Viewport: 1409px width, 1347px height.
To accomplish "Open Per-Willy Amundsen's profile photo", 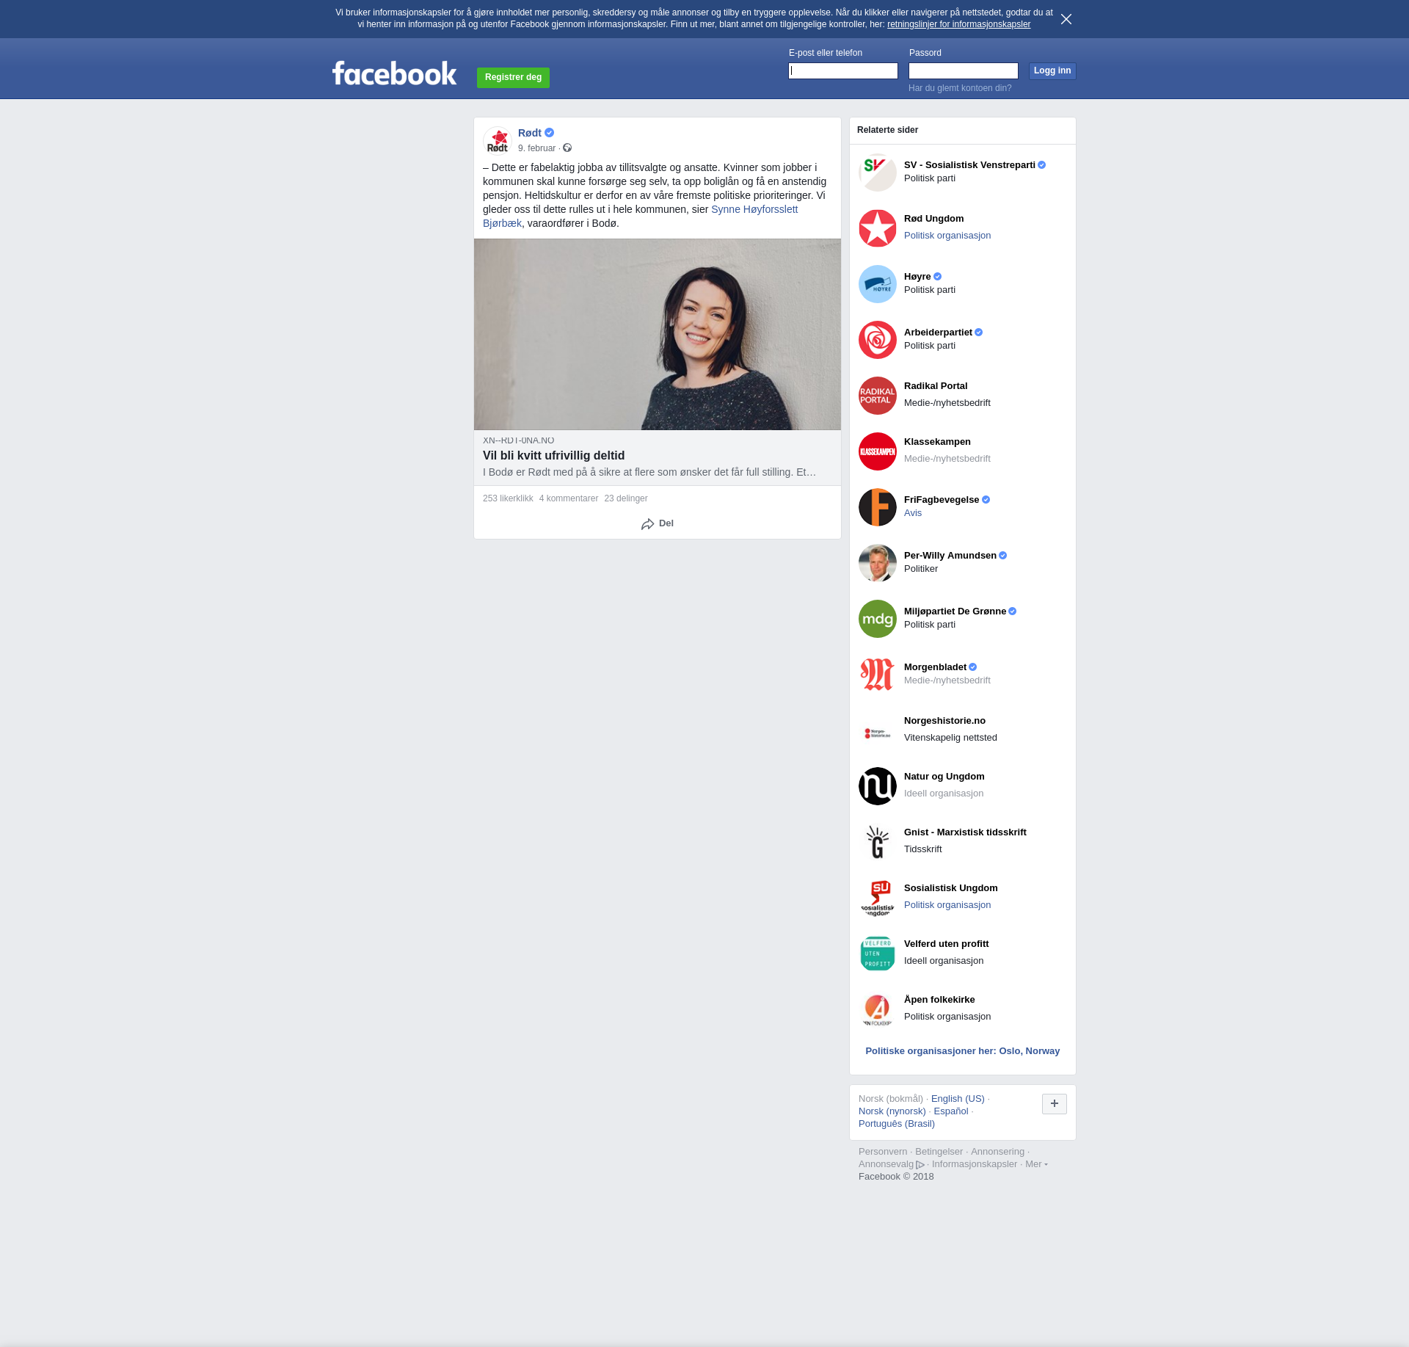I will [x=878, y=563].
